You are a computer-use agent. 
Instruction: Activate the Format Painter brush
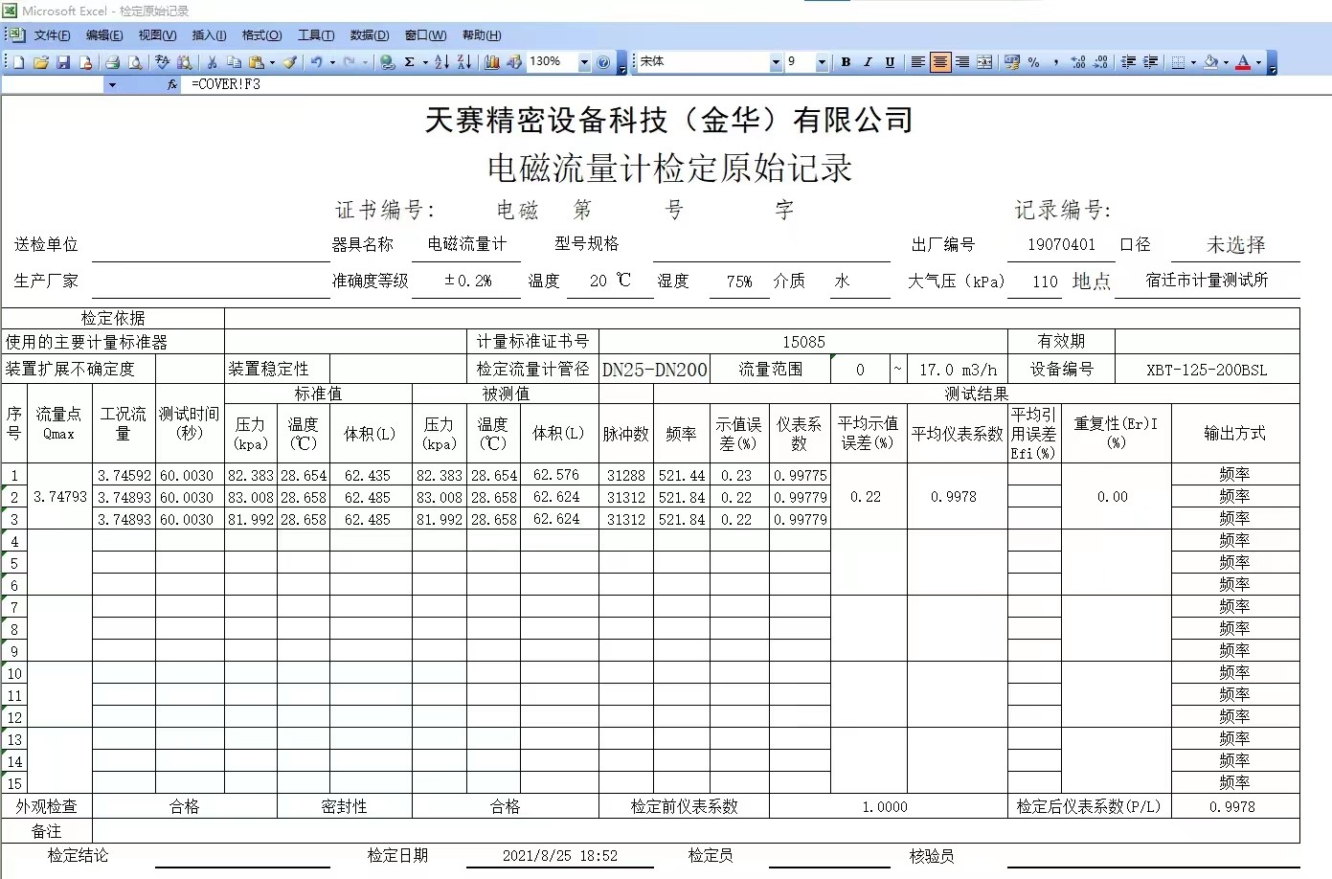click(289, 62)
